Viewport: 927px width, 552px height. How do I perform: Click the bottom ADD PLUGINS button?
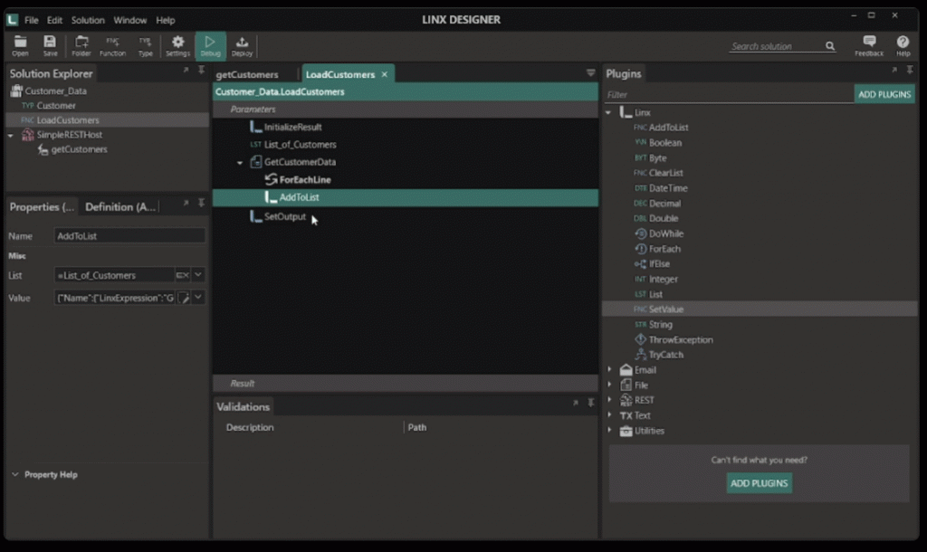pyautogui.click(x=760, y=483)
